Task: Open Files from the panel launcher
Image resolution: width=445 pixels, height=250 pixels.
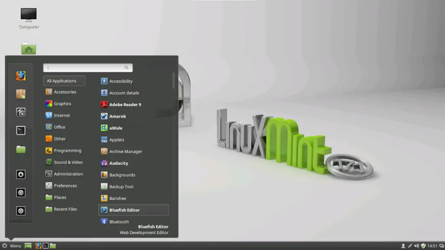Action: tap(53, 246)
